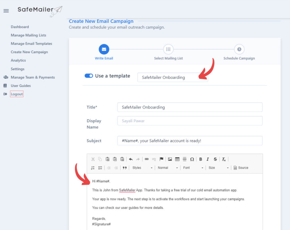This screenshot has height=230, width=290.
Task: Toggle strikethrough formatting
Action: click(x=215, y=159)
